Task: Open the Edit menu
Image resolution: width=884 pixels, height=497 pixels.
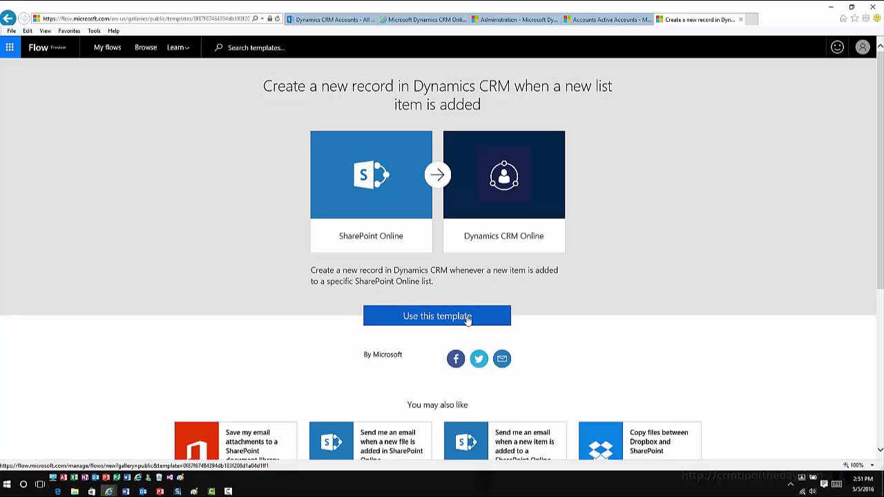Action: [x=28, y=31]
